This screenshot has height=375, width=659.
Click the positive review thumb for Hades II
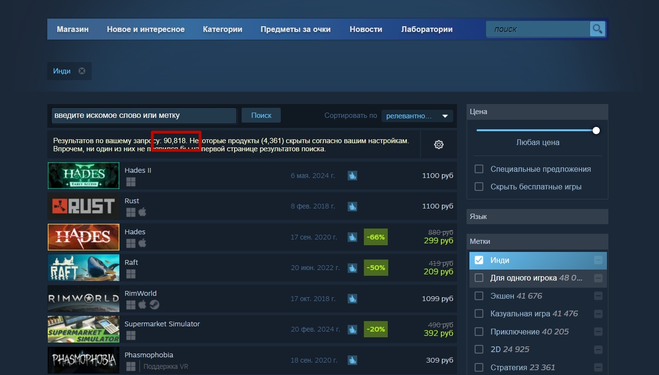(352, 176)
